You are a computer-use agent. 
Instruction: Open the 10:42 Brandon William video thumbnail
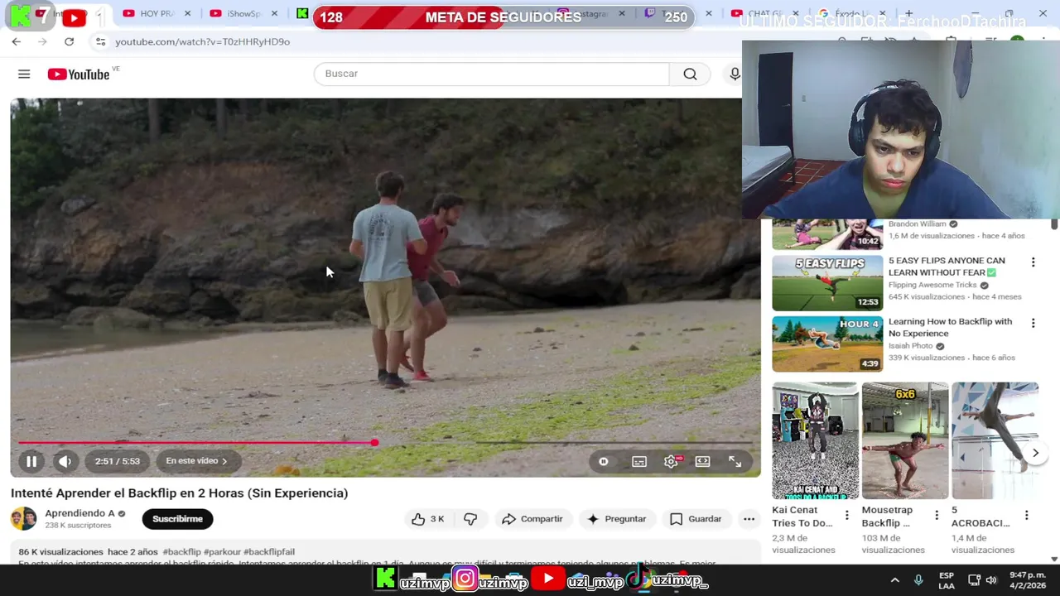[827, 234]
